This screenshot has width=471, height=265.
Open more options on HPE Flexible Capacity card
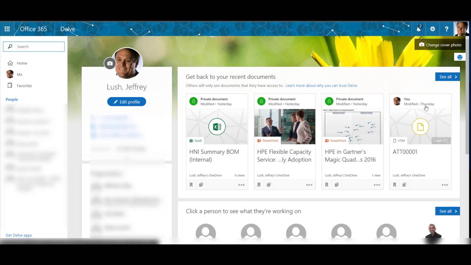[x=309, y=185]
